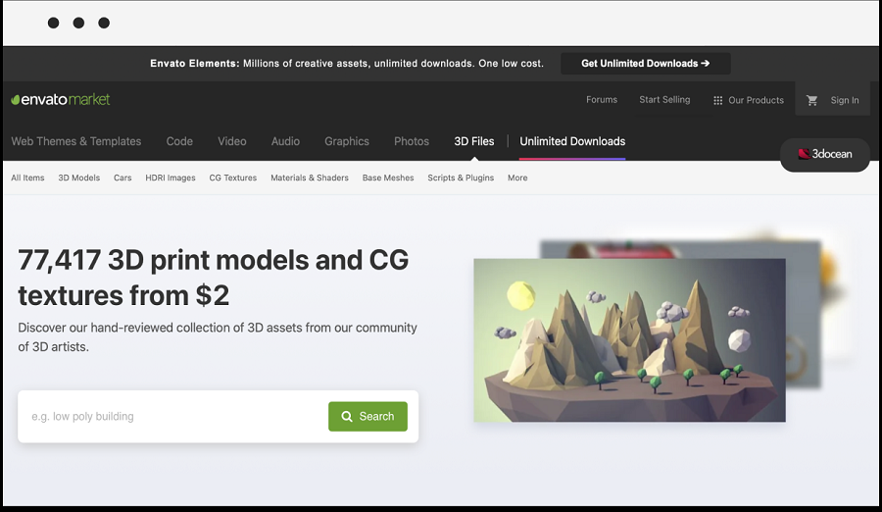Open the Our Products dropdown
882x512 pixels.
[748, 100]
